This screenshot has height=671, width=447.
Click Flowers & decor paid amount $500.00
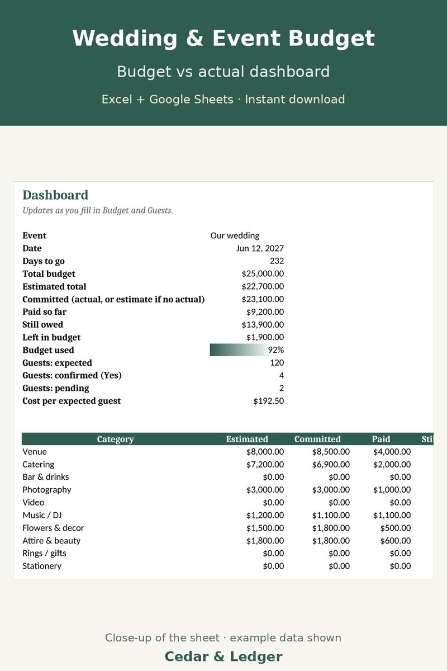tap(396, 528)
